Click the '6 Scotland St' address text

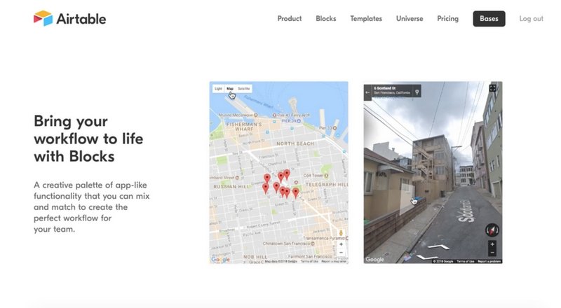click(x=384, y=88)
